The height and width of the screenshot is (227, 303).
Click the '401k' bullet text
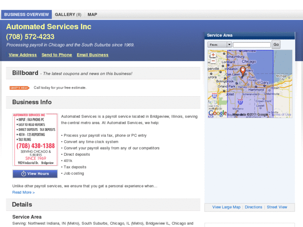pos(68,161)
